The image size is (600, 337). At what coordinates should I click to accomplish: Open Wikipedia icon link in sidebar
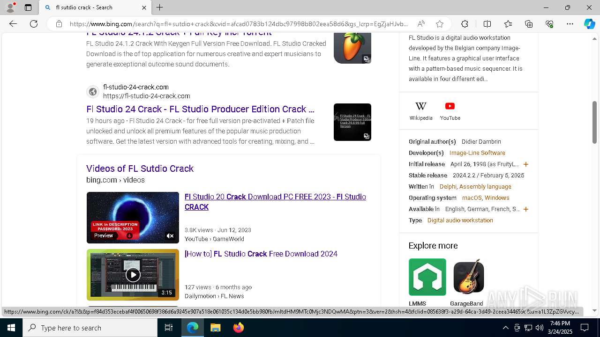[x=421, y=111]
